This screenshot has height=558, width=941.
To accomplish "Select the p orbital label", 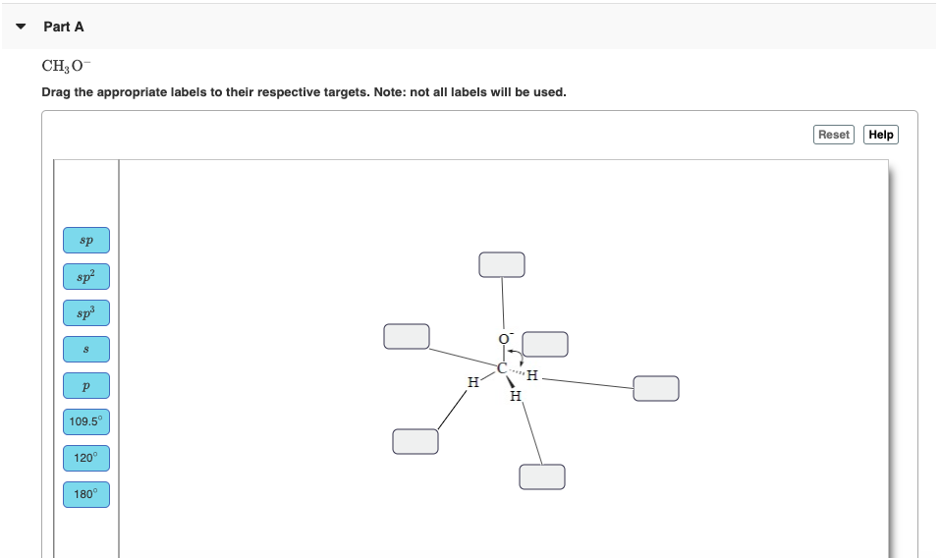I will (x=86, y=386).
